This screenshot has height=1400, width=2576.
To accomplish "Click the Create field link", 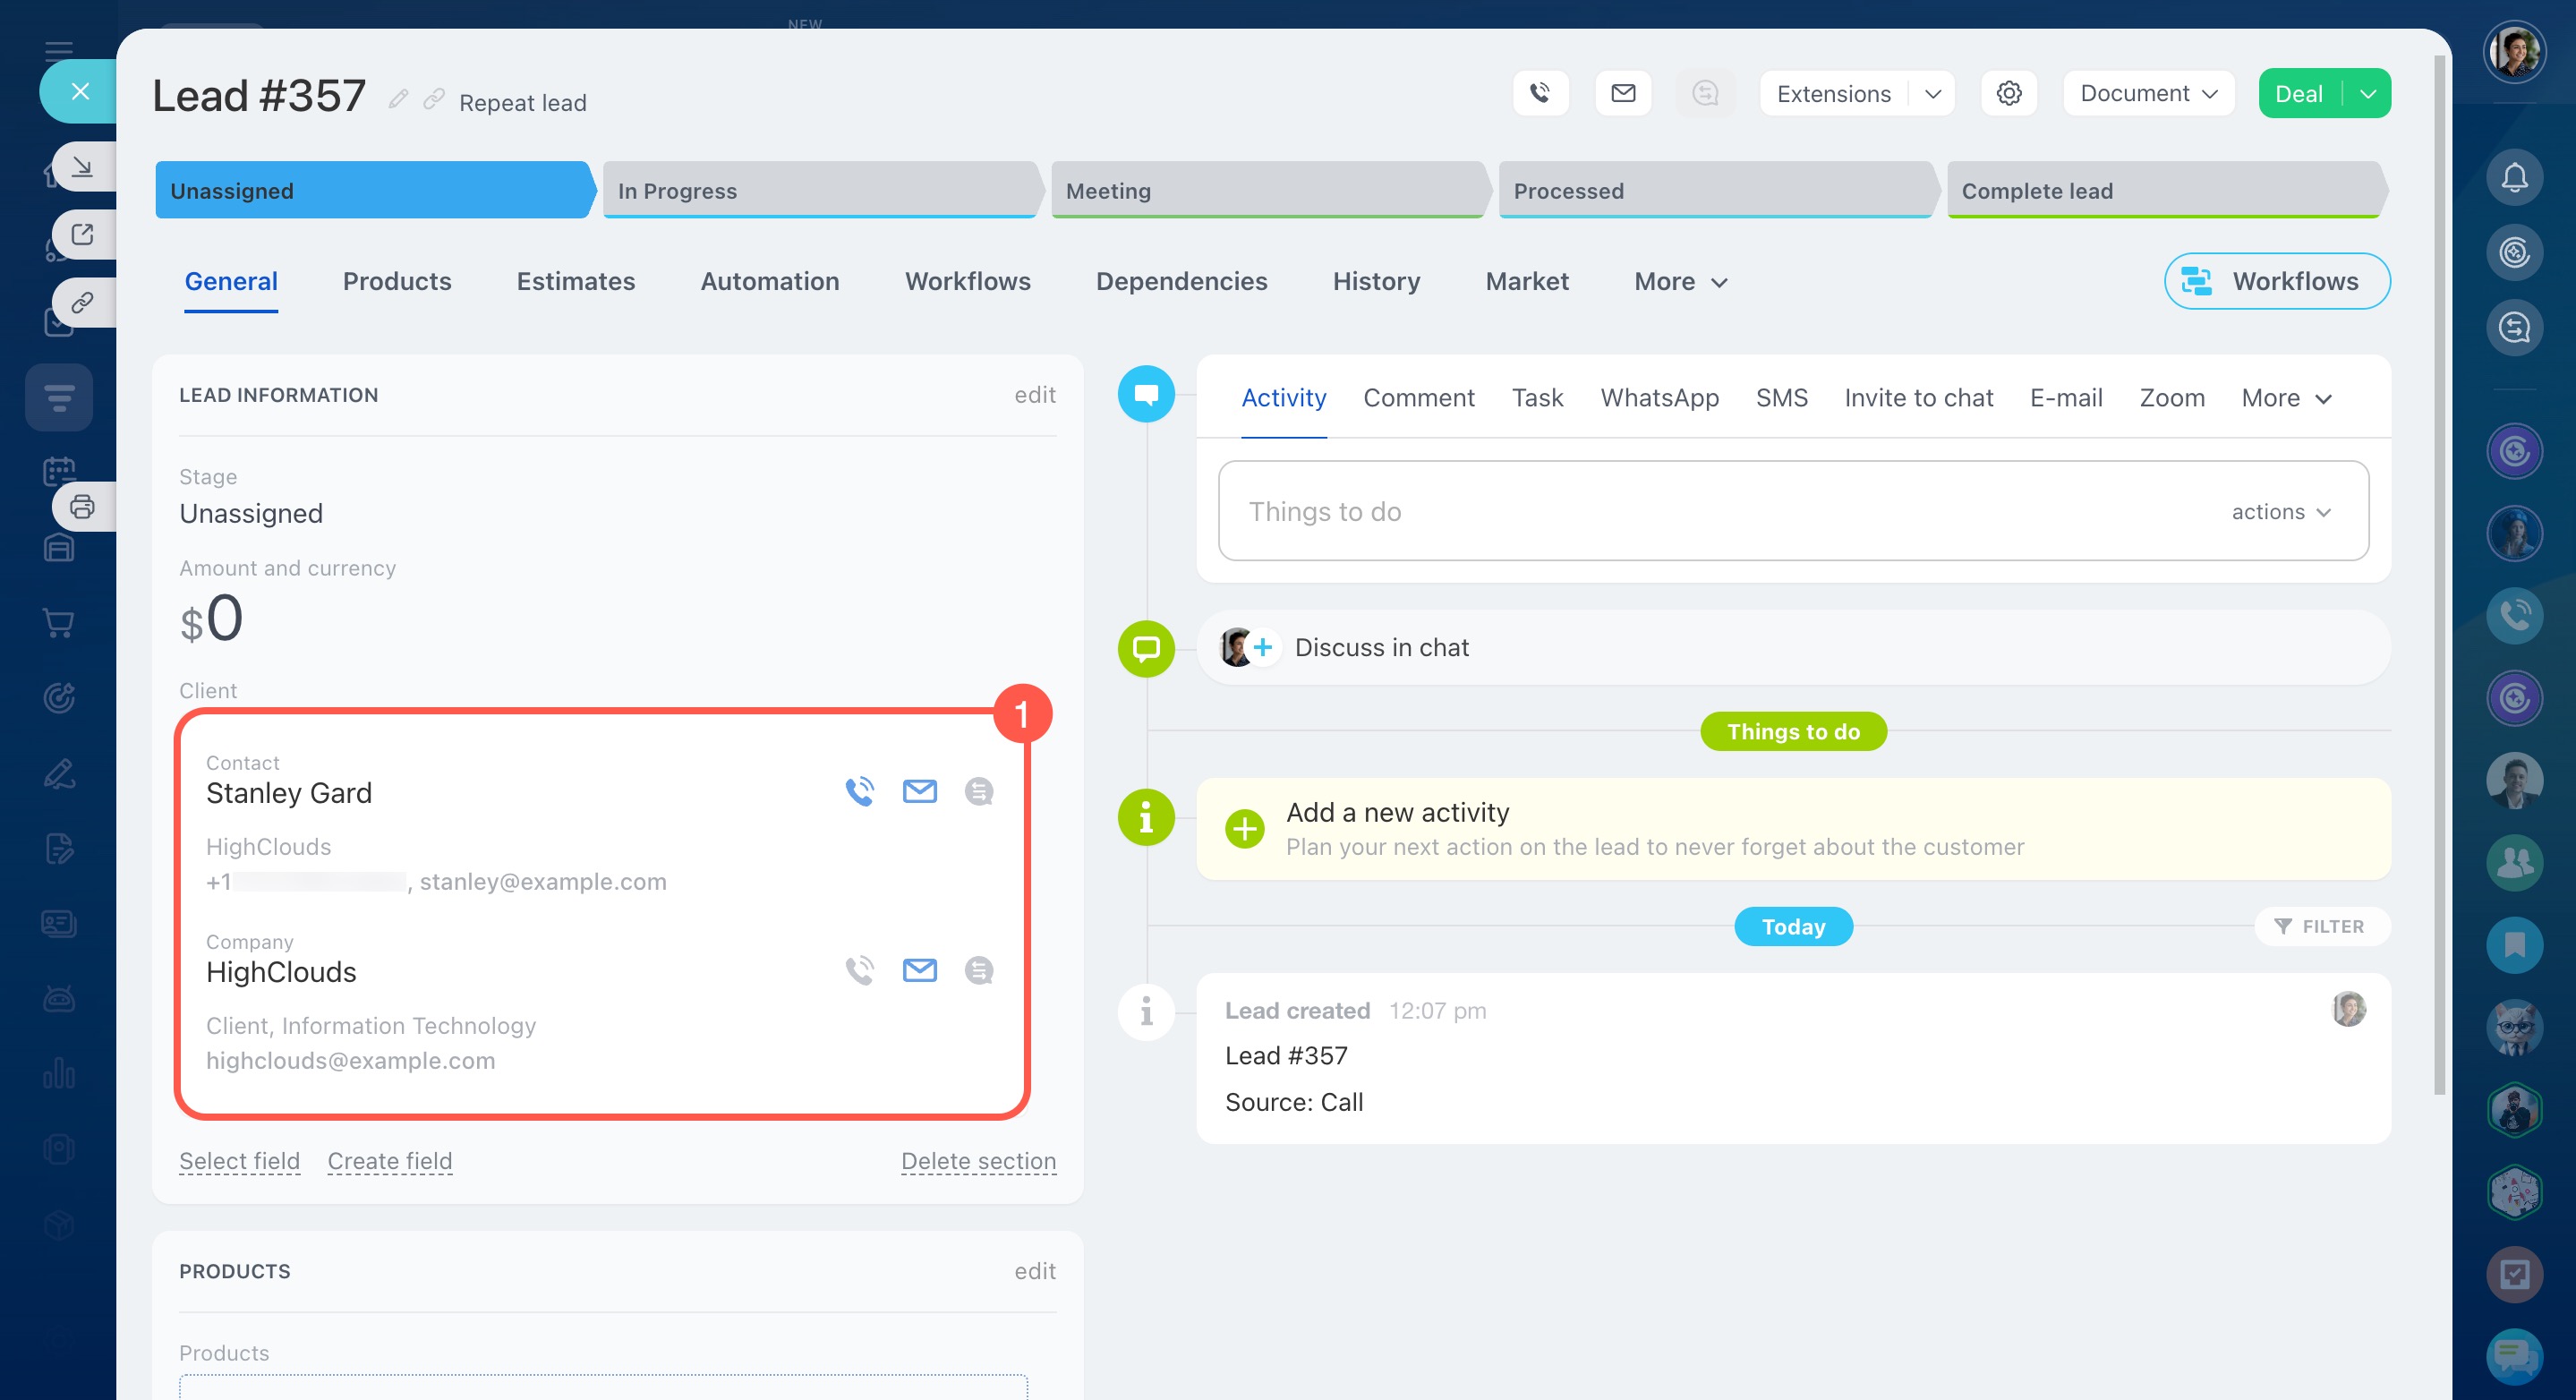I will point(390,1160).
